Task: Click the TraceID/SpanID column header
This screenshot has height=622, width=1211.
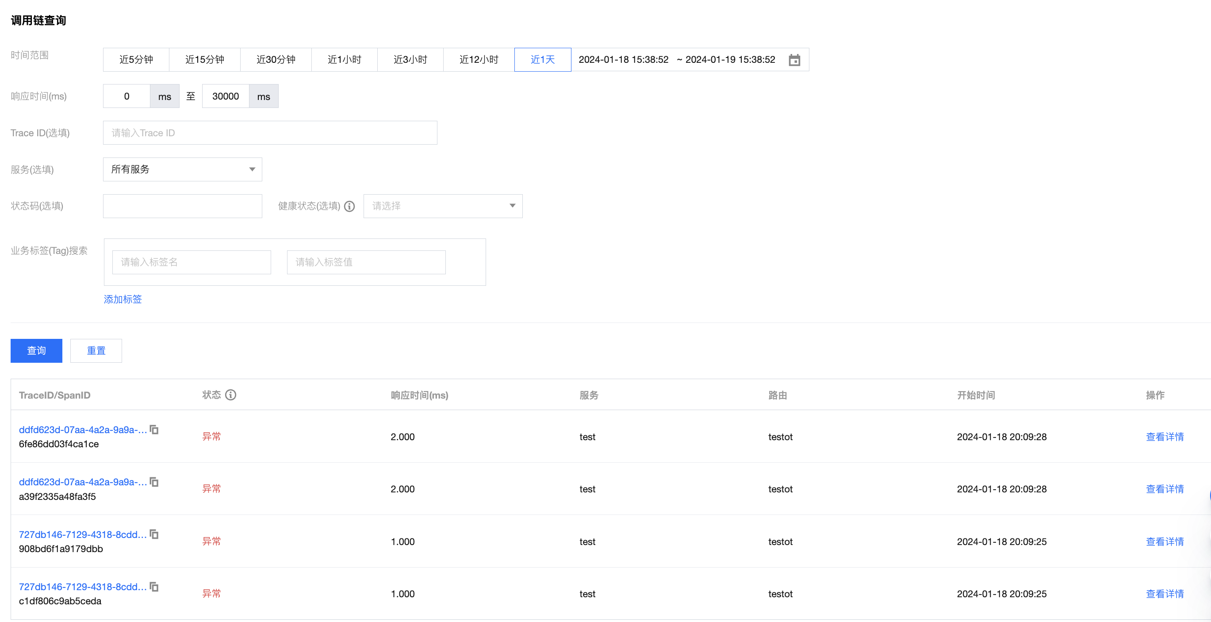Action: [x=54, y=395]
